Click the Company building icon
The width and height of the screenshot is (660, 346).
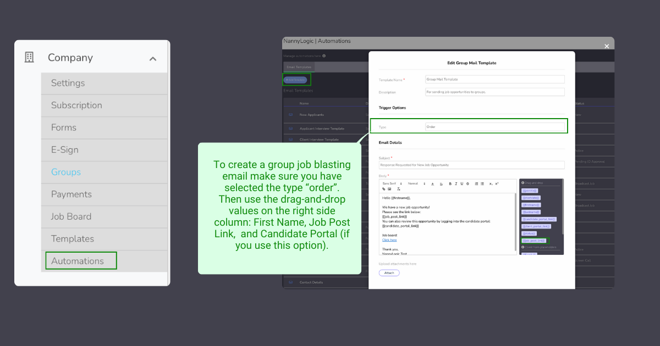click(30, 58)
